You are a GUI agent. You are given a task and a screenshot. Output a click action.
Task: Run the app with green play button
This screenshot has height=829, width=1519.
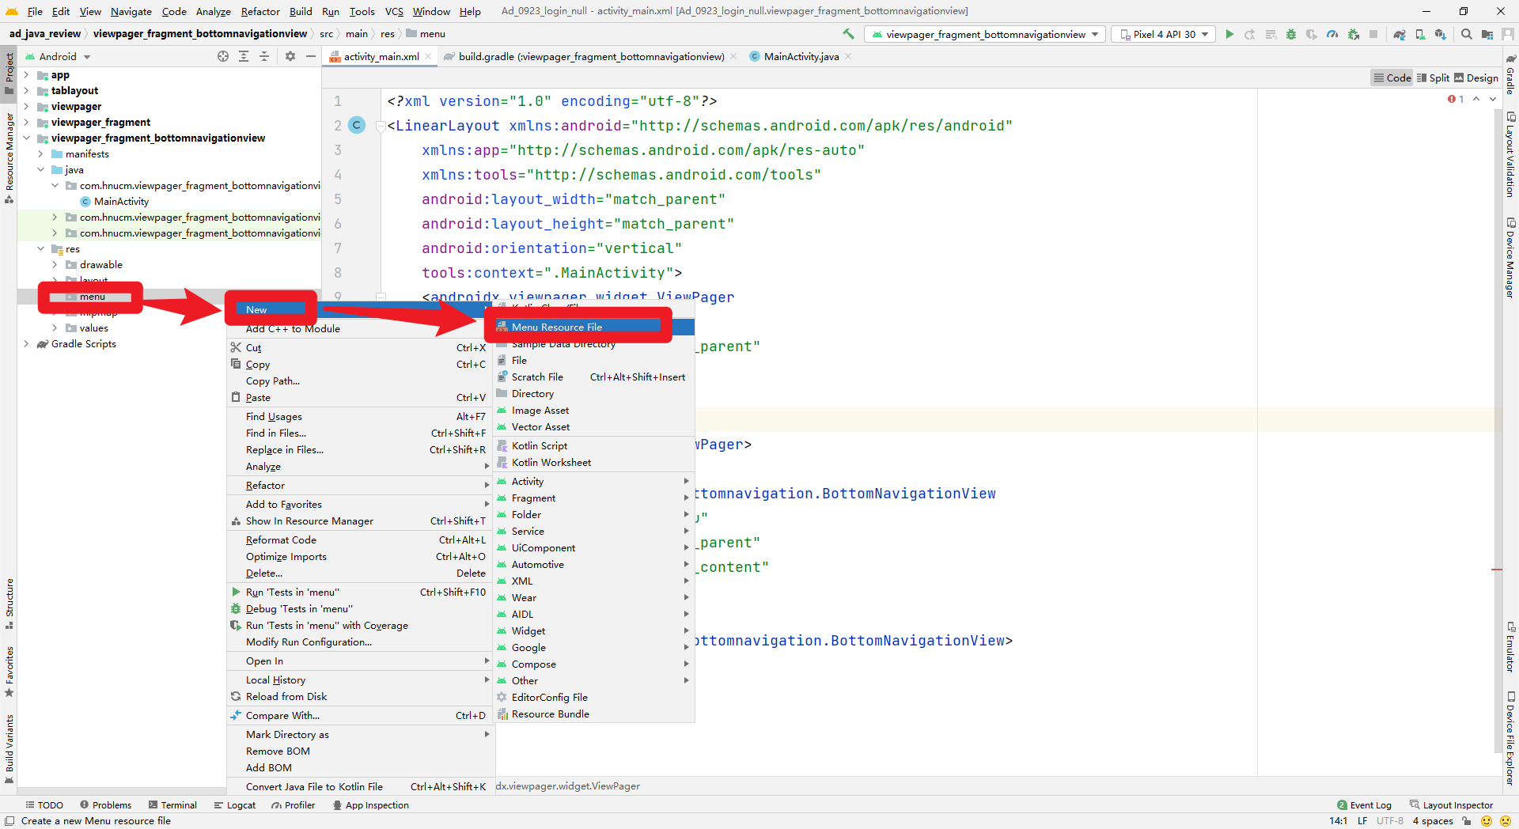pos(1229,34)
